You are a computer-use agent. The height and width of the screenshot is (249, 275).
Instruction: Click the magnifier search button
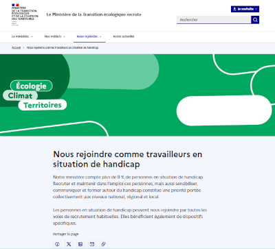[255, 20]
